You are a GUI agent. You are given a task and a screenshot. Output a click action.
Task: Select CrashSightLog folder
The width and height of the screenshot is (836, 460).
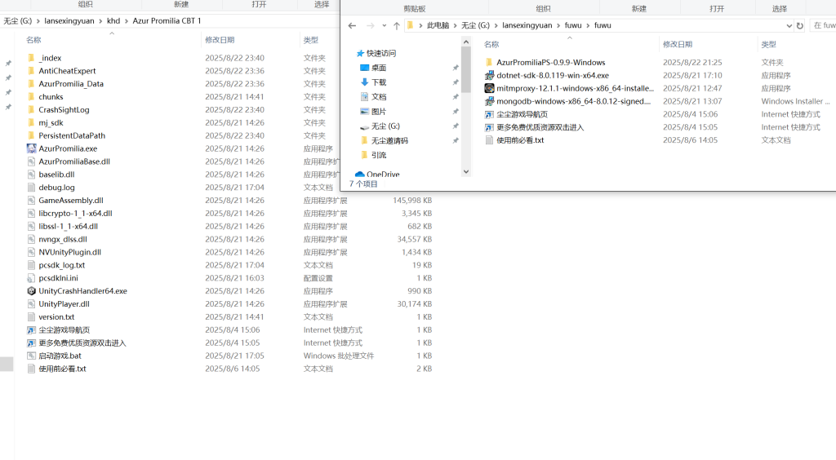pyautogui.click(x=64, y=109)
